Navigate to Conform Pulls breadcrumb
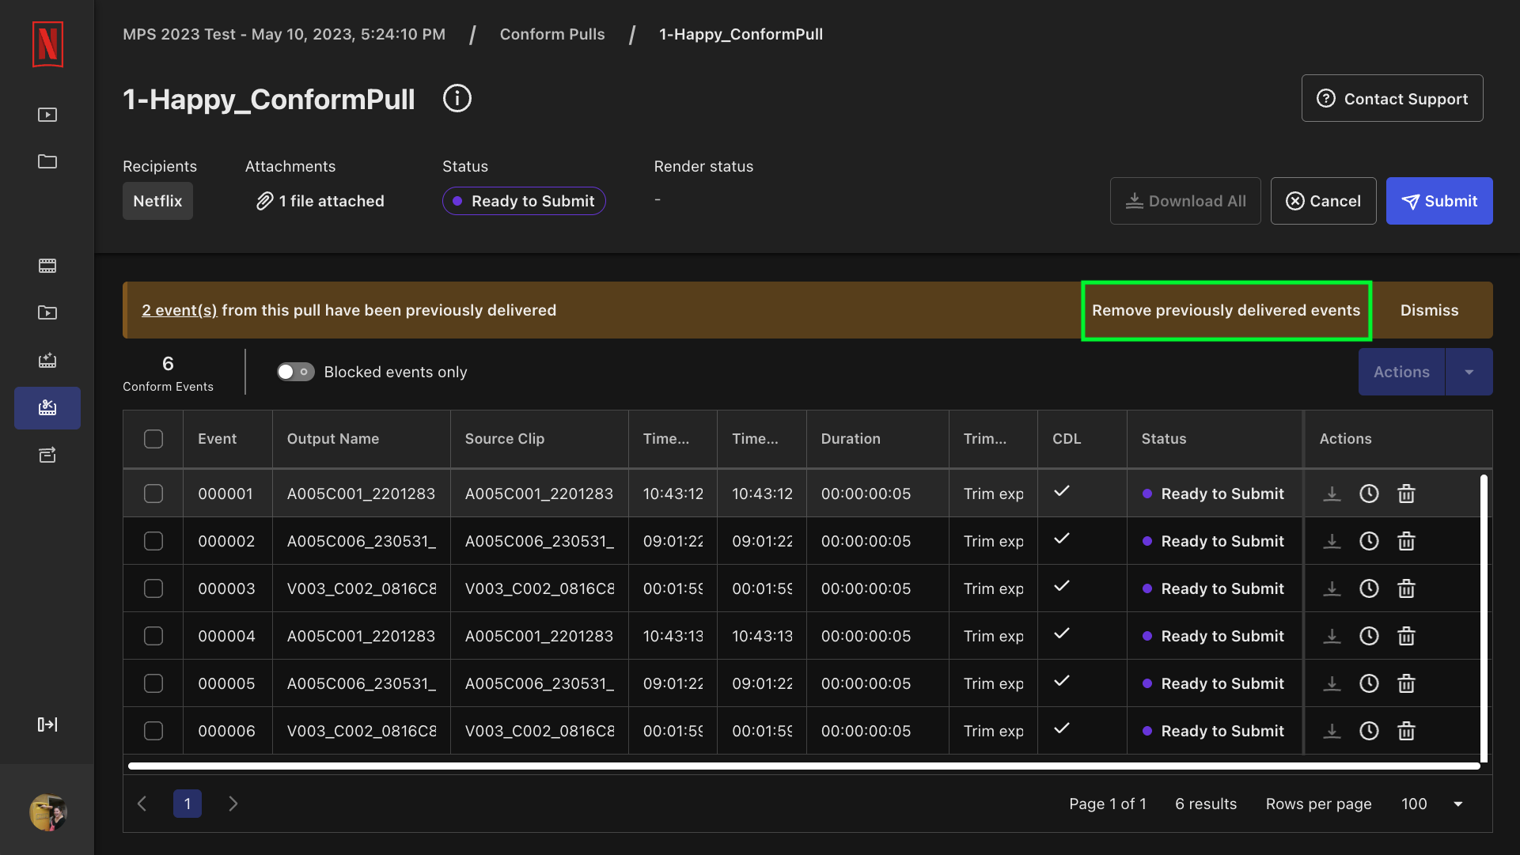Image resolution: width=1520 pixels, height=855 pixels. tap(552, 34)
